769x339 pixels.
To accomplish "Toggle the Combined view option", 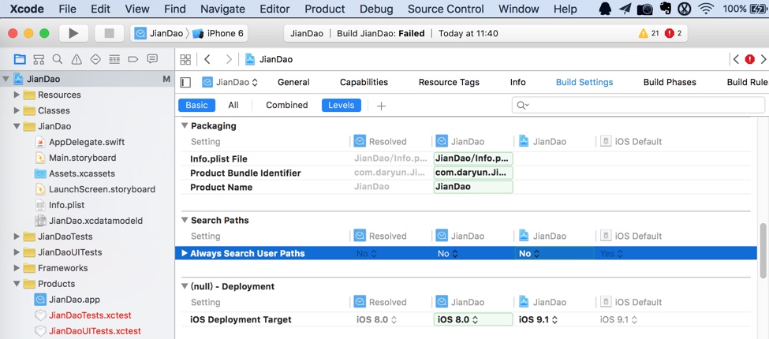I will click(x=286, y=105).
